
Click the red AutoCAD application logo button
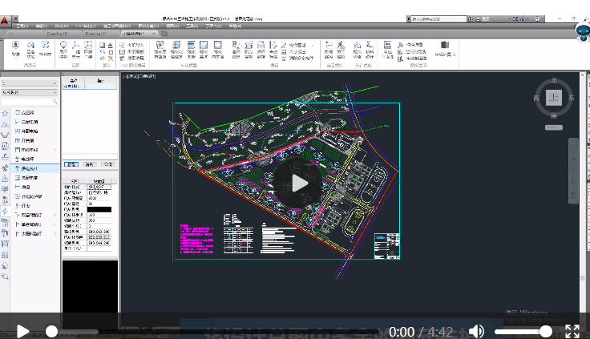coord(5,20)
